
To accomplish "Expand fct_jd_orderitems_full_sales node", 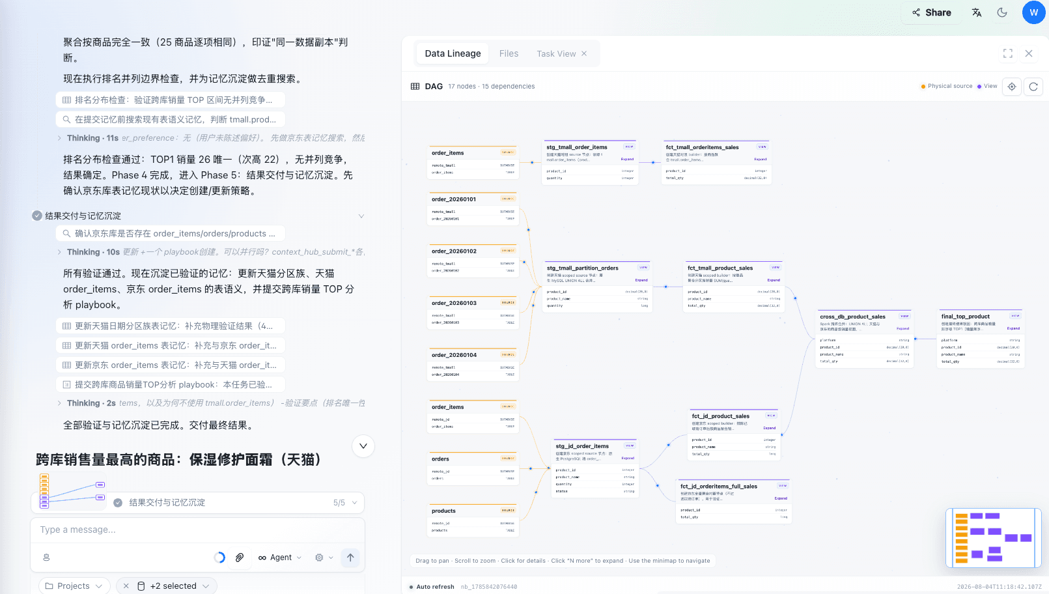I will coord(781,498).
